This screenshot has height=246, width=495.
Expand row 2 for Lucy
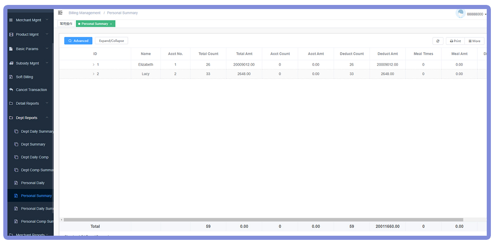[x=94, y=74]
